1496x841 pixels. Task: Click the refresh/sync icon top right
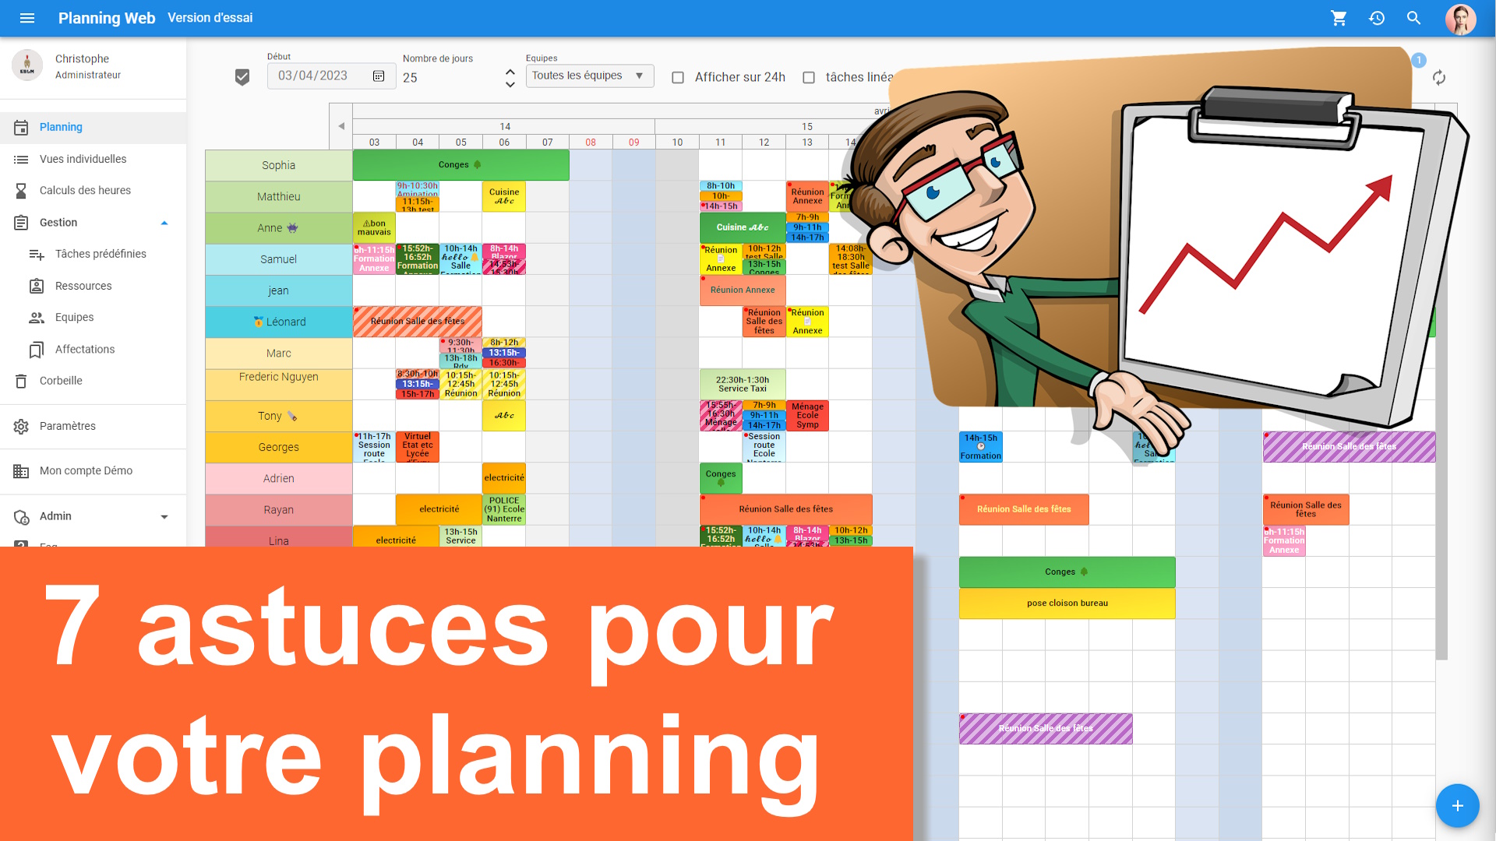[1438, 77]
